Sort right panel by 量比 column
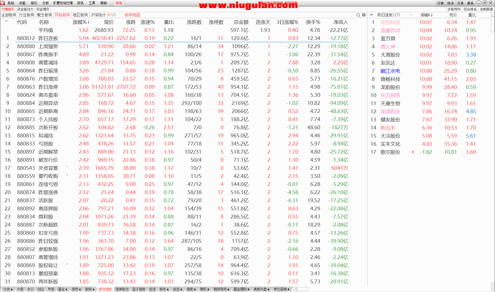 click(x=472, y=15)
